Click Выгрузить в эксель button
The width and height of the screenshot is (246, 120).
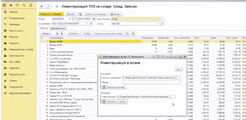coord(114,87)
